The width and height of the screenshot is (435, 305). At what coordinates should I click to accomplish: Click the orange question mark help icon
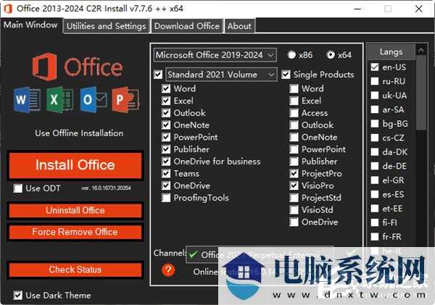[168, 270]
